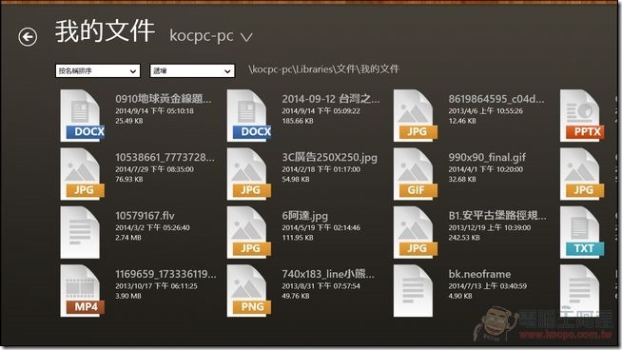The height and width of the screenshot is (350, 622).
Task: Select file name 990x90_final.gif
Action: pos(487,157)
